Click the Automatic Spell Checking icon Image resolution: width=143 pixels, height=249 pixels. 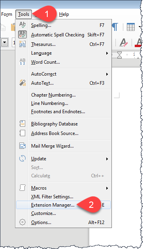[x=22, y=34]
